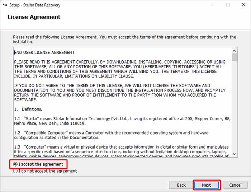Click the Next button
The width and height of the screenshot is (251, 192).
pos(207,185)
